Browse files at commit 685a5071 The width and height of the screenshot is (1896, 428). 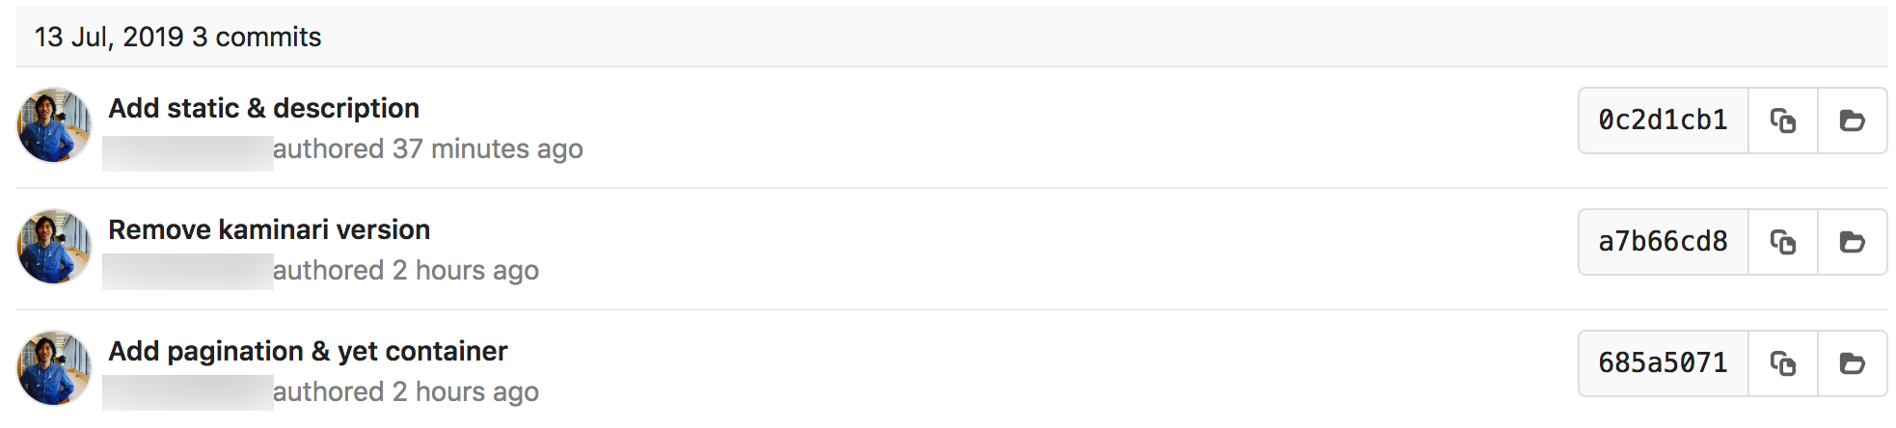tap(1852, 363)
